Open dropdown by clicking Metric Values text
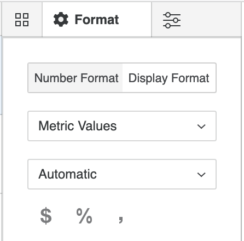The image size is (244, 241). (78, 126)
